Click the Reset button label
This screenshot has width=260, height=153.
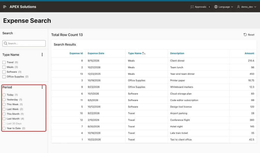pos(251,35)
